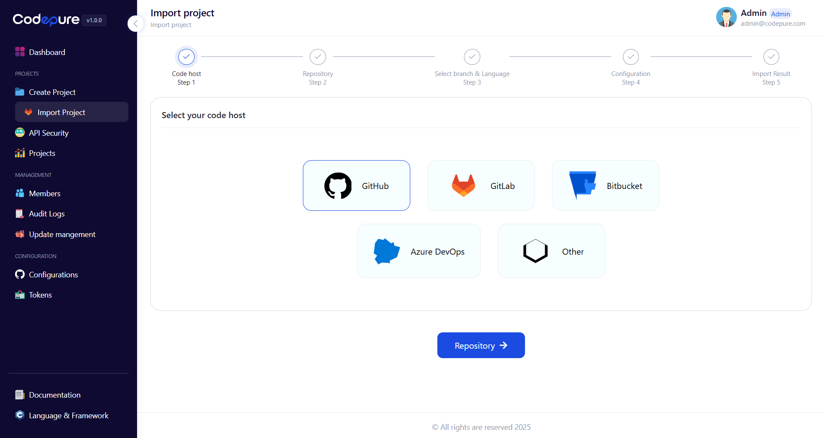The width and height of the screenshot is (824, 438).
Task: Click the Configuration step 4 circle
Action: (631, 57)
